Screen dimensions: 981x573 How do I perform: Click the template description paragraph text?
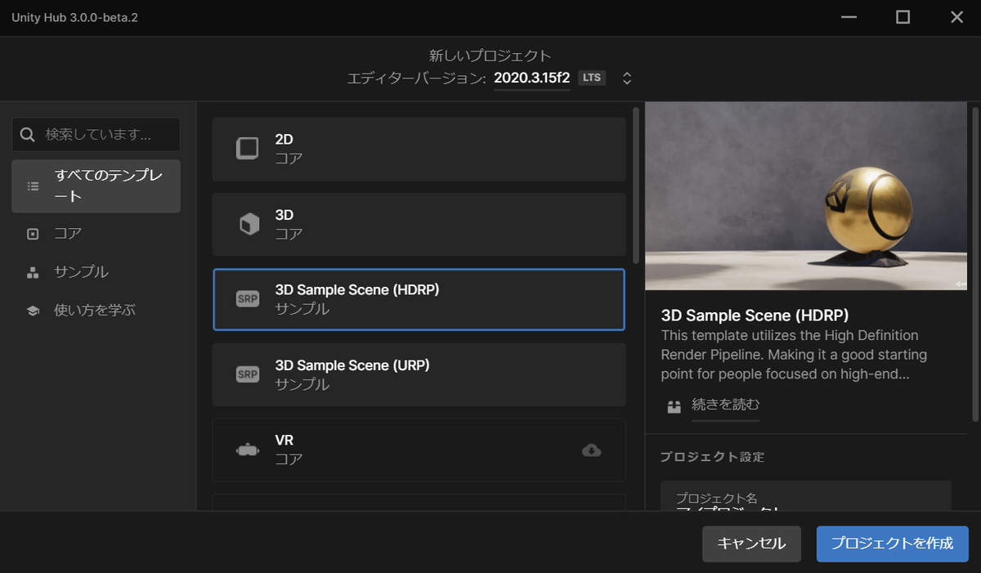click(x=794, y=355)
